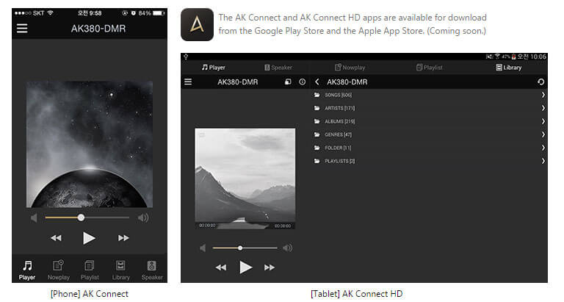Switch to Playlist tab on tablet
This screenshot has height=302, width=564.
[430, 68]
